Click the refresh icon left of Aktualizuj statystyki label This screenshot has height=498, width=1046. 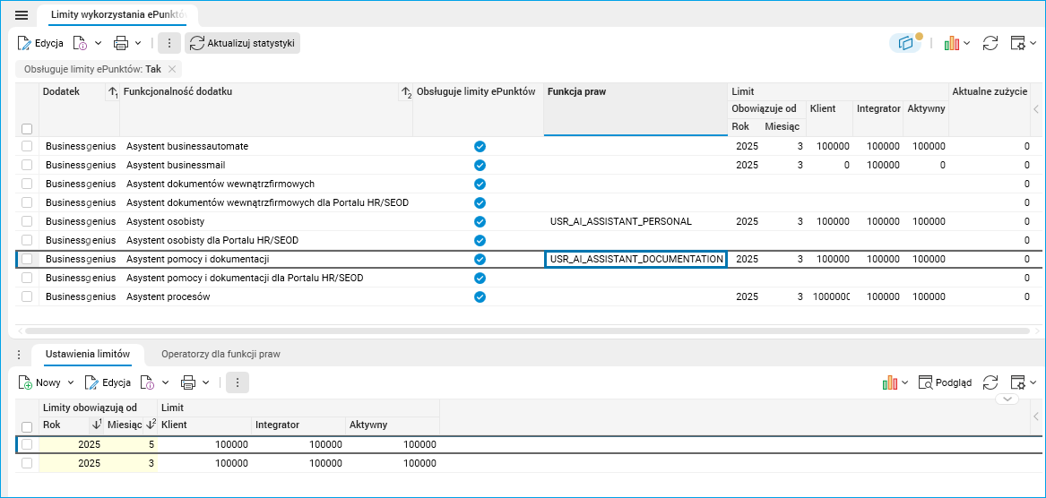click(196, 43)
